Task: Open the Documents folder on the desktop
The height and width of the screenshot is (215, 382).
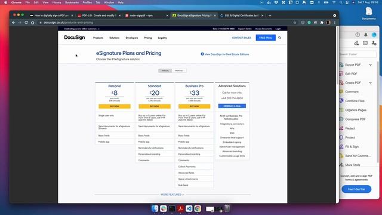Action: [369, 13]
